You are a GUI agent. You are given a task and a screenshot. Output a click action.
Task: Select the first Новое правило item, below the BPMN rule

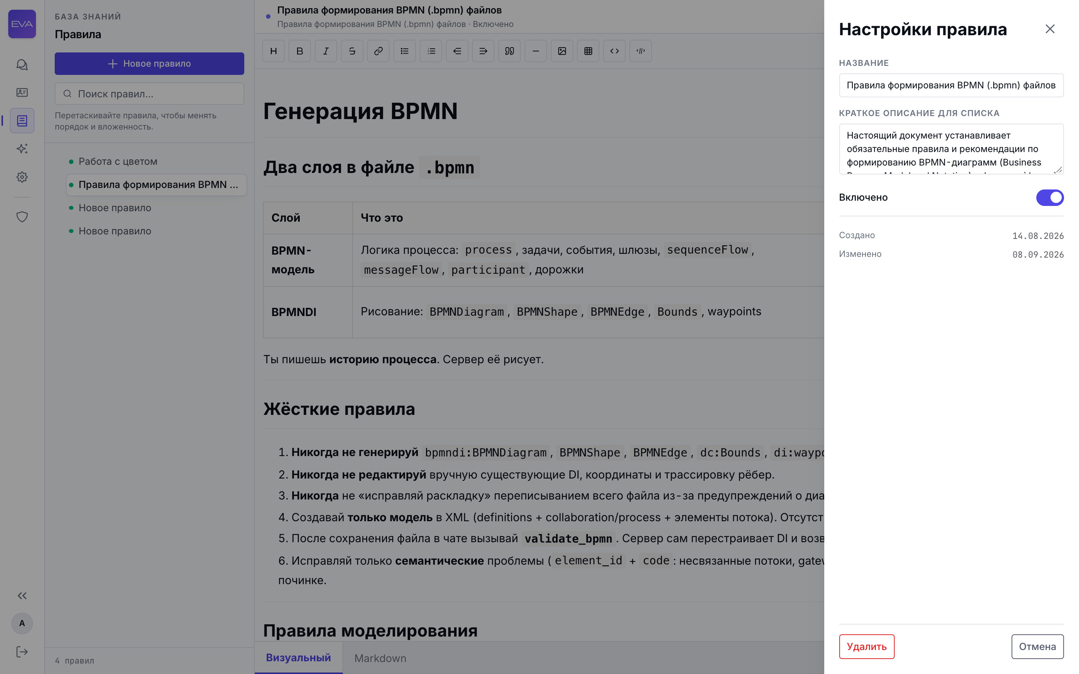(156, 208)
